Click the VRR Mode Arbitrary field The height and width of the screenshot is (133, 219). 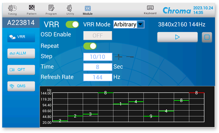[x=125, y=24]
